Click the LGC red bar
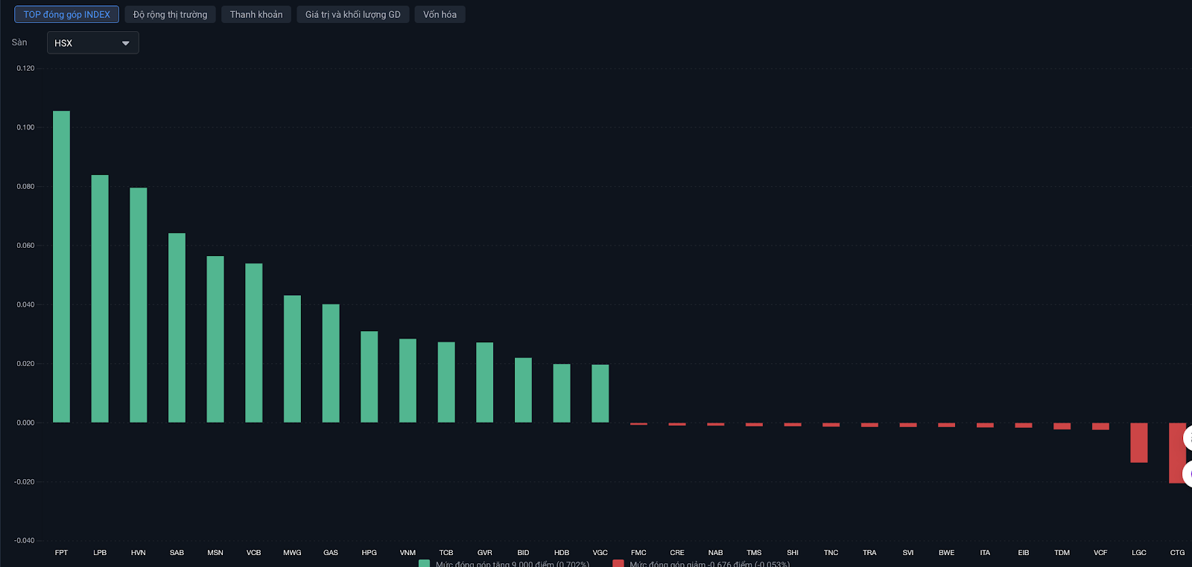Image resolution: width=1192 pixels, height=567 pixels. coord(1139,443)
